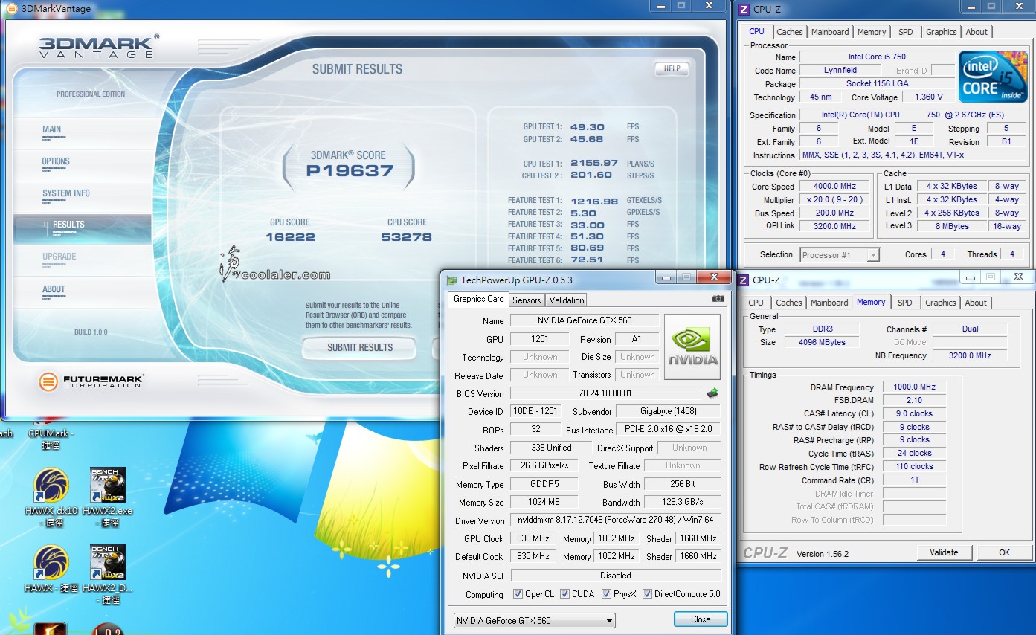The width and height of the screenshot is (1036, 635).
Task: Click the Subvendor field Gigabyte (1458)
Action: point(669,411)
